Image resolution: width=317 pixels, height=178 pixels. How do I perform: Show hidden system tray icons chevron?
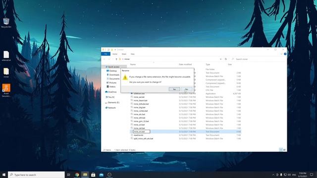[x=273, y=175]
